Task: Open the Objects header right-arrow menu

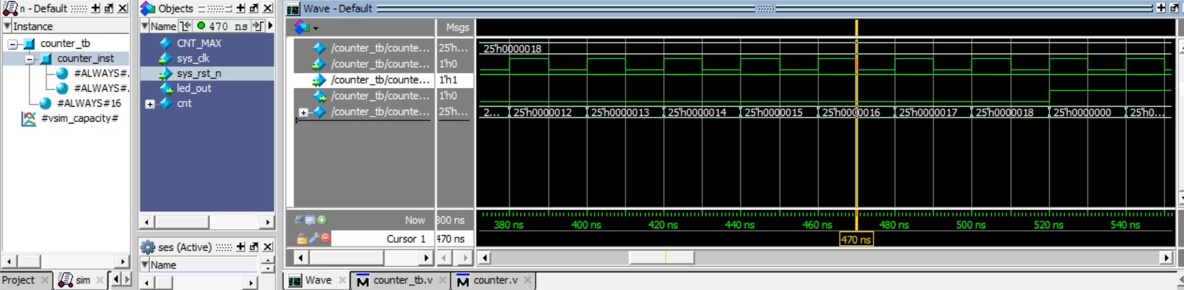Action: [x=270, y=26]
